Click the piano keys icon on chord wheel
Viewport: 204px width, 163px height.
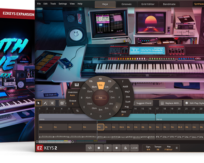[77, 85]
